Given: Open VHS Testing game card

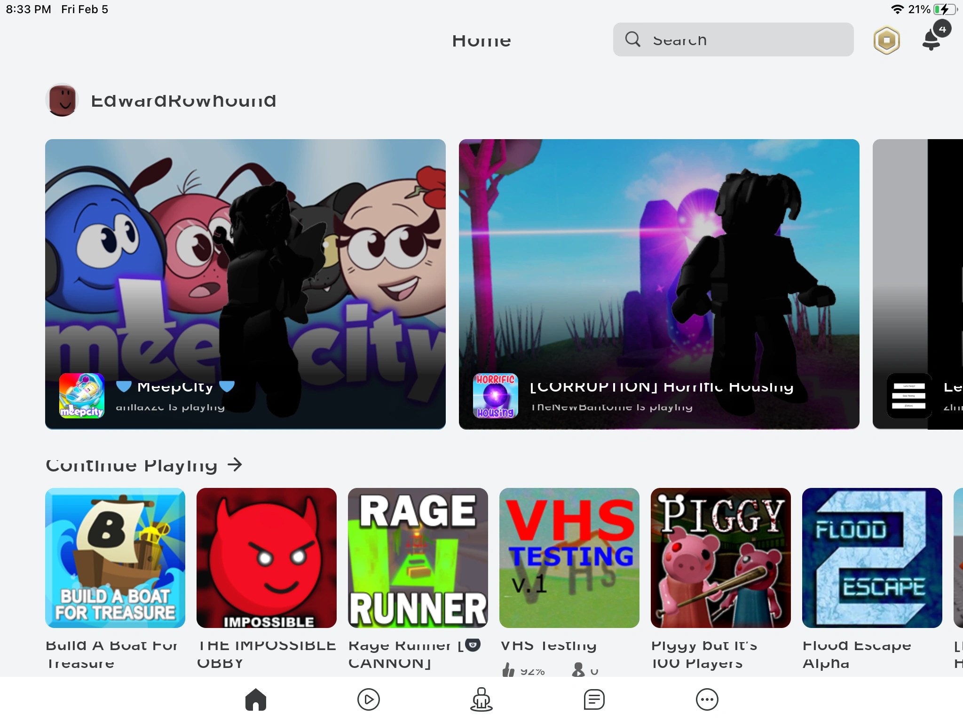Looking at the screenshot, I should [569, 558].
